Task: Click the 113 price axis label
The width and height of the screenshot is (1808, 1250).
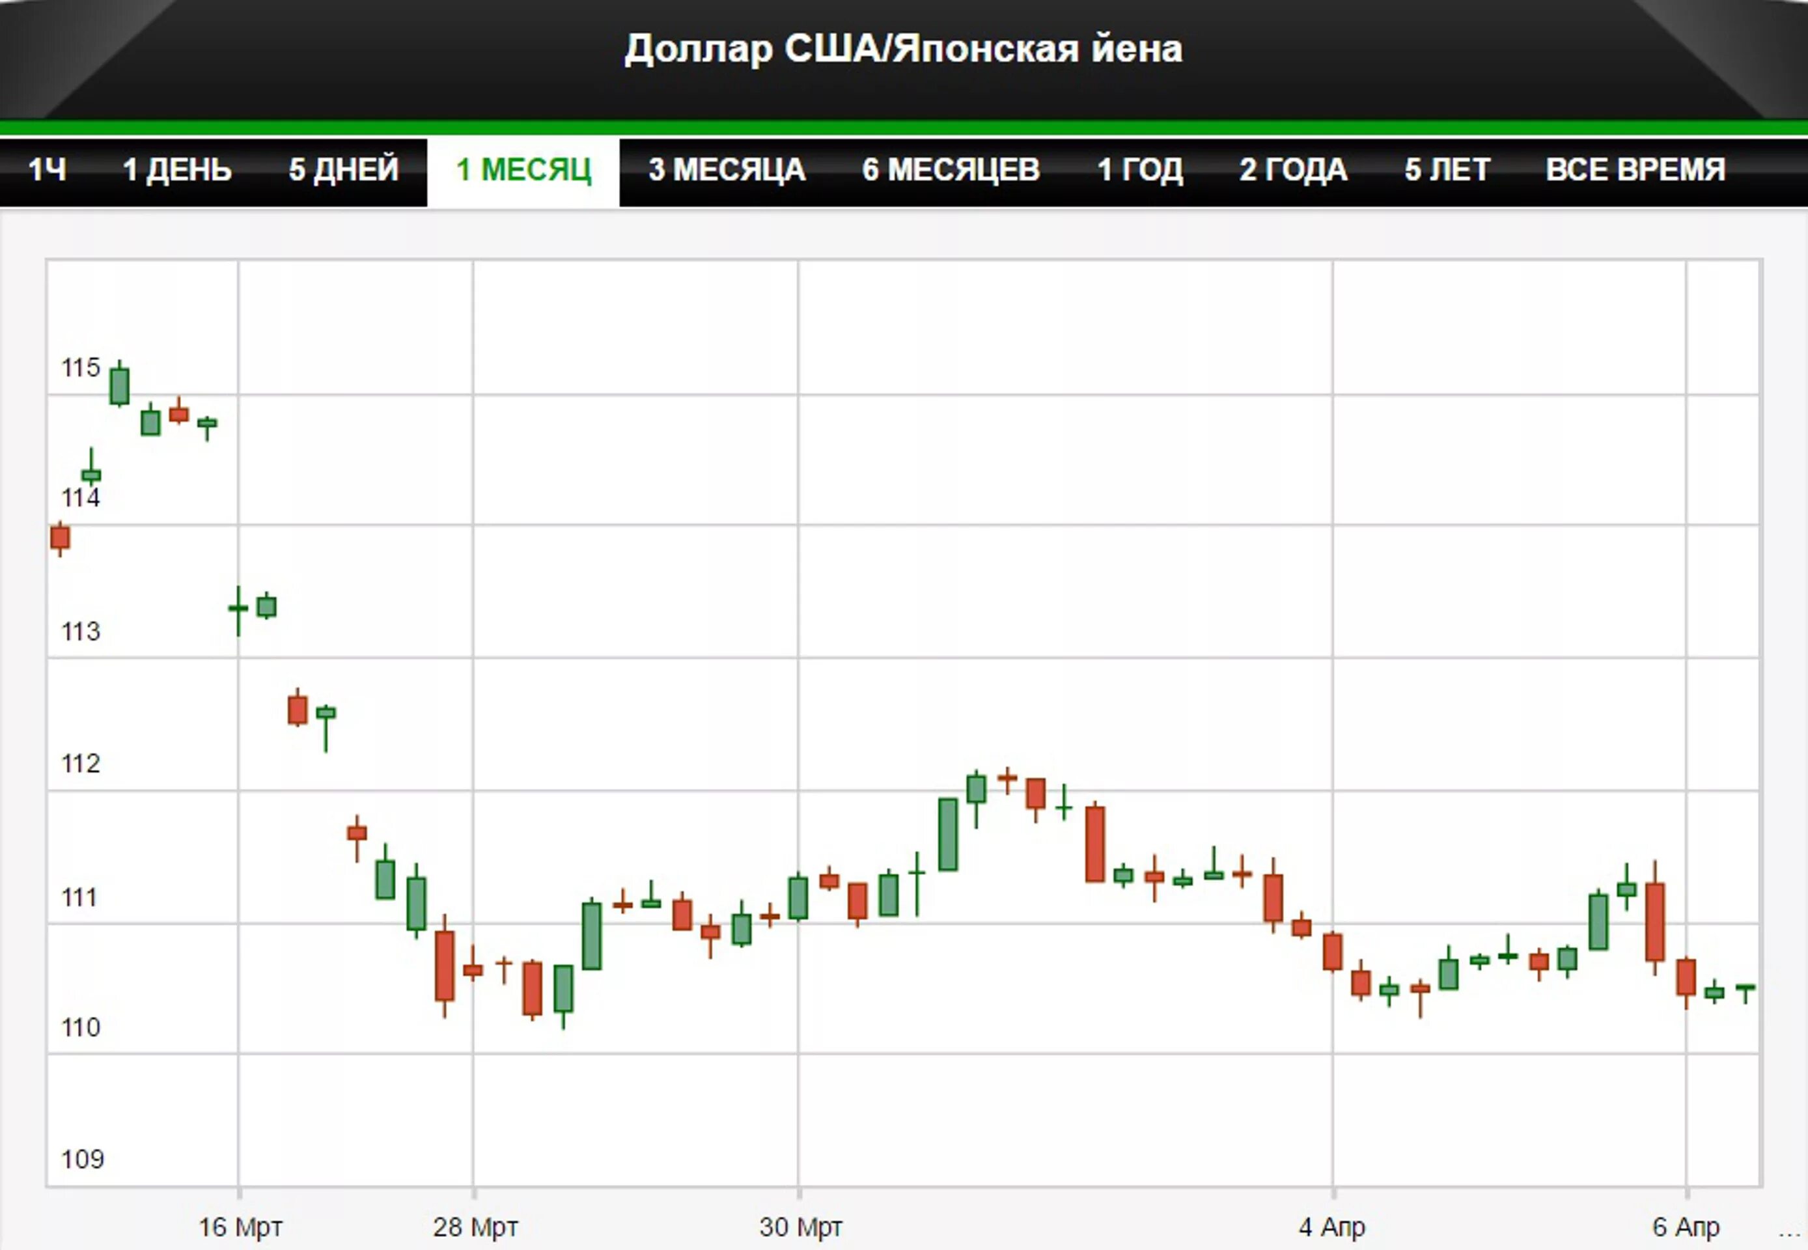Action: tap(81, 632)
